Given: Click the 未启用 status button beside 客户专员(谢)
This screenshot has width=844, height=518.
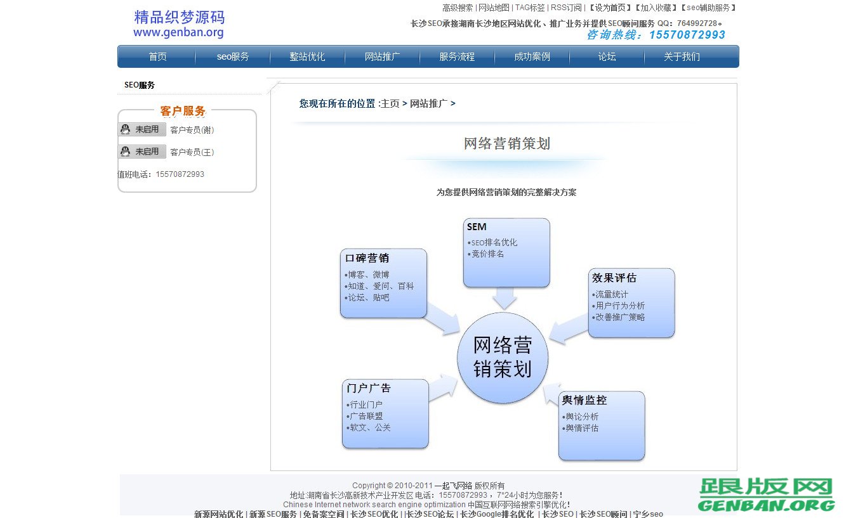Looking at the screenshot, I should 147,129.
